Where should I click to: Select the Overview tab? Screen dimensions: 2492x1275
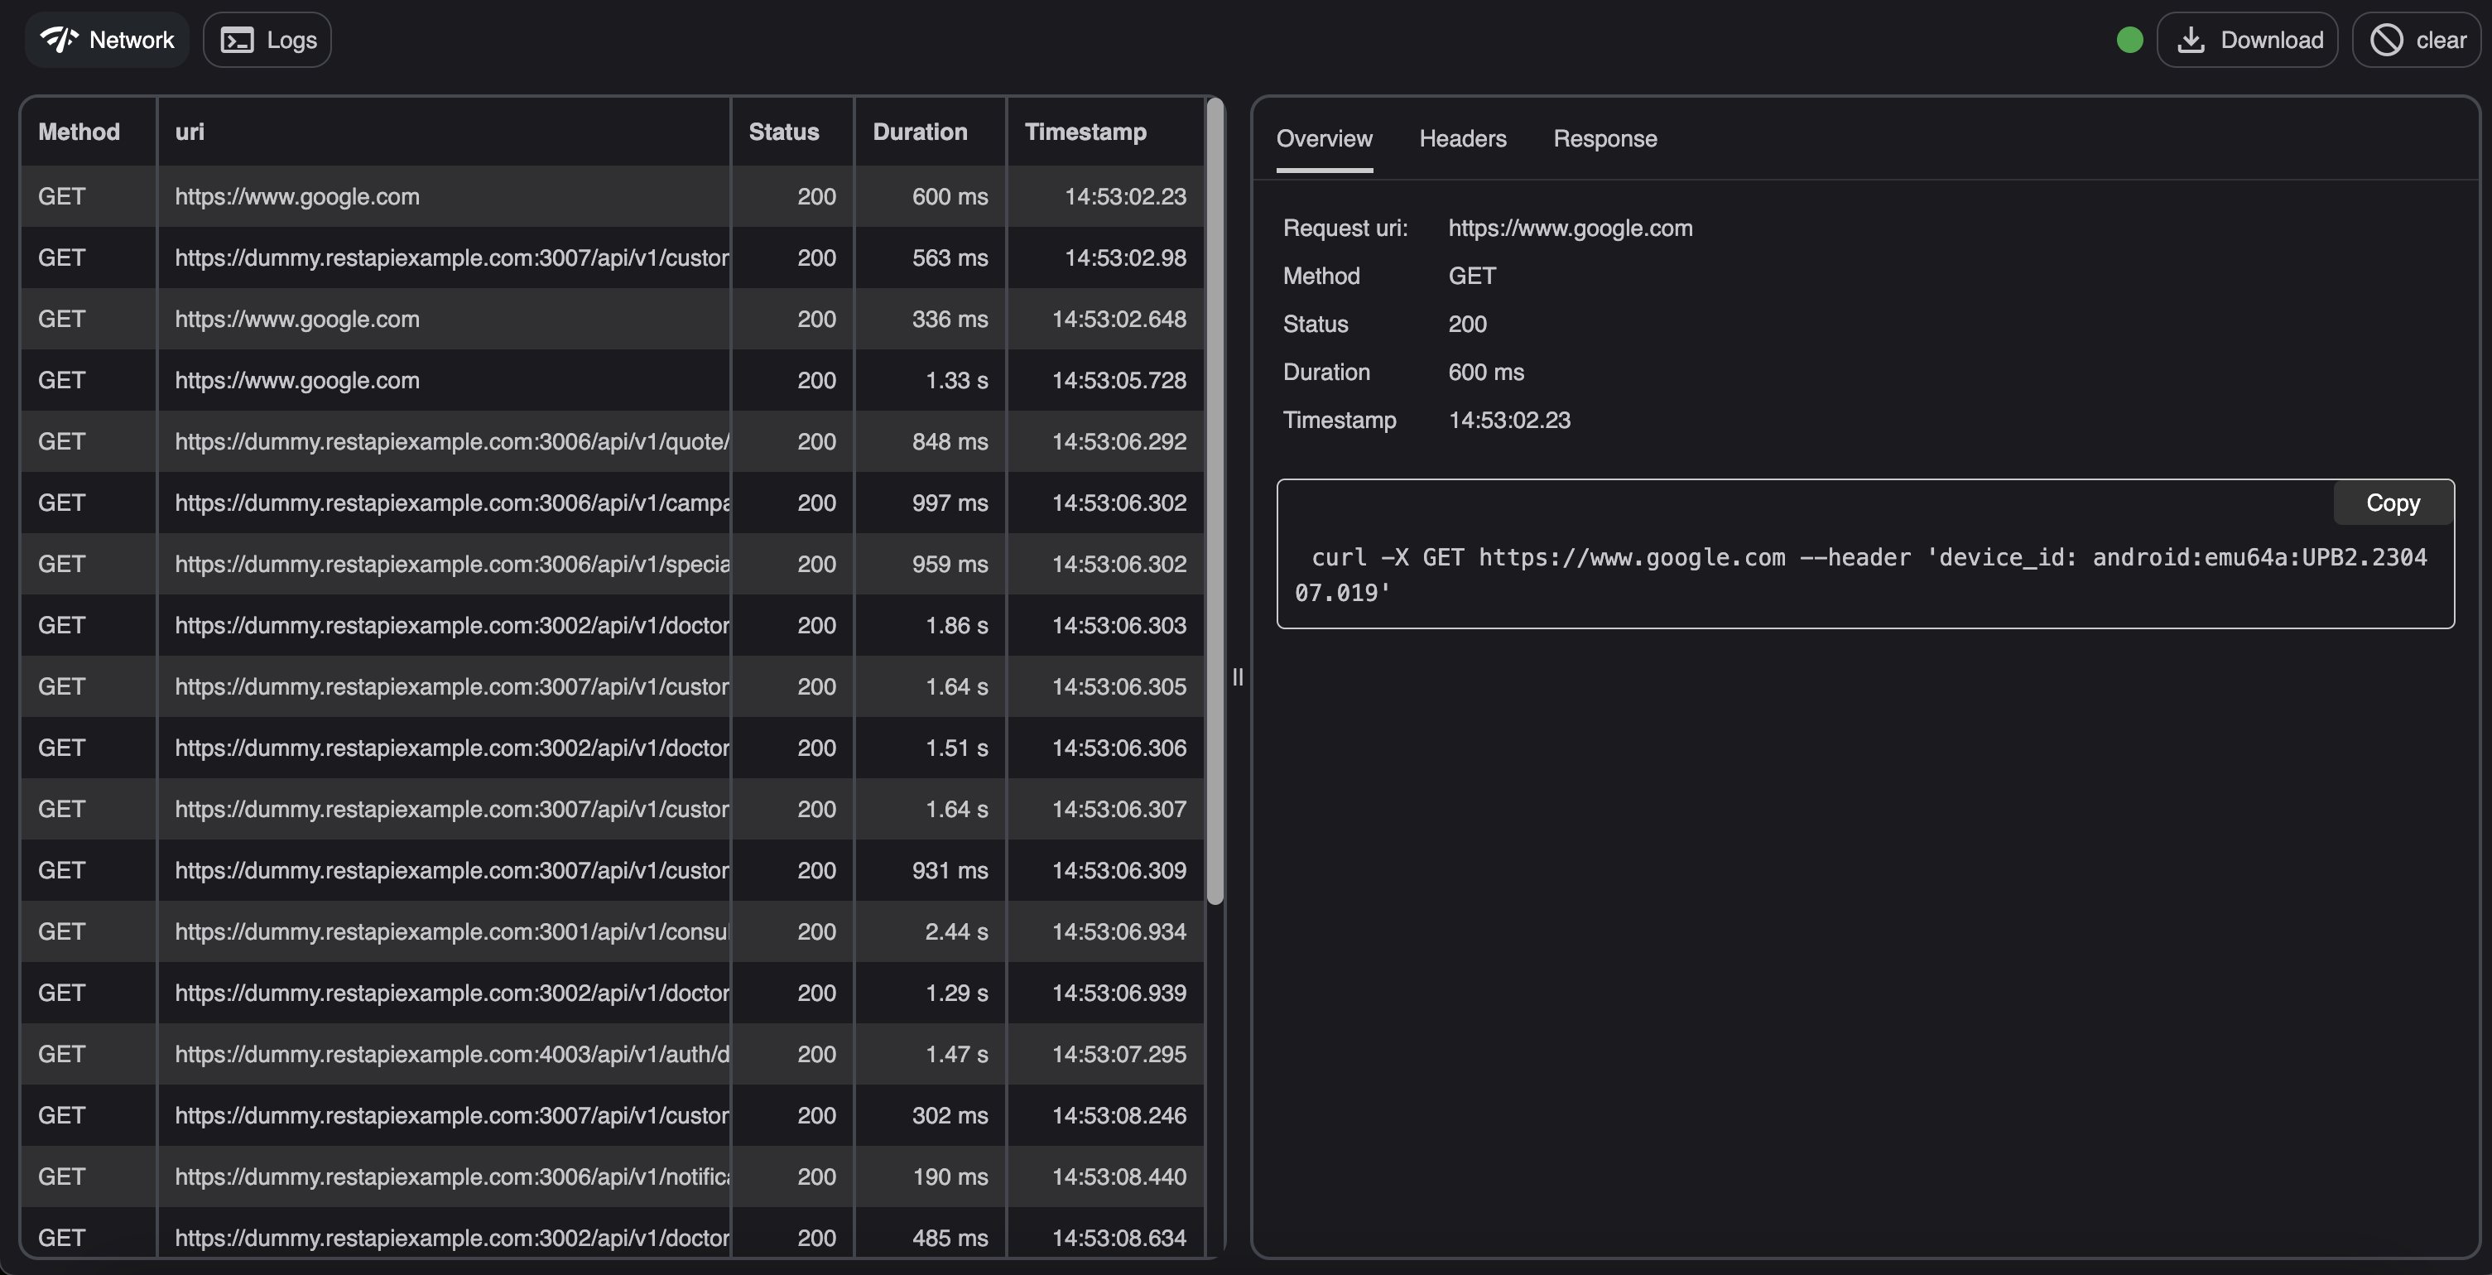tap(1323, 138)
